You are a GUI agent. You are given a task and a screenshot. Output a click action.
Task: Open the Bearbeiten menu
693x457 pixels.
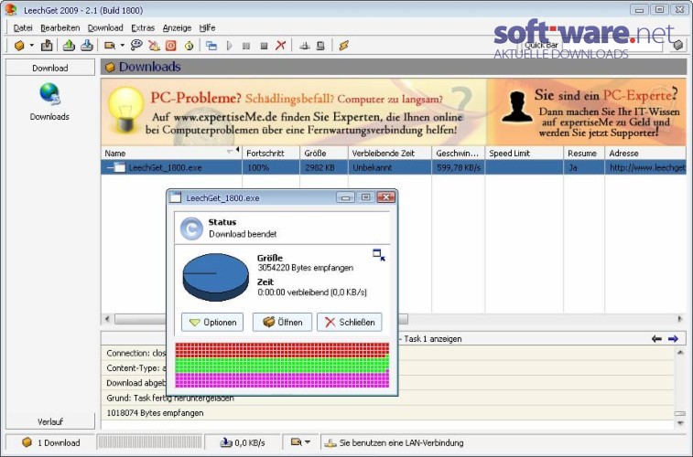(60, 27)
